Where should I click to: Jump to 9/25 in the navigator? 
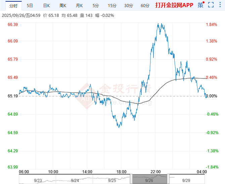(112, 180)
